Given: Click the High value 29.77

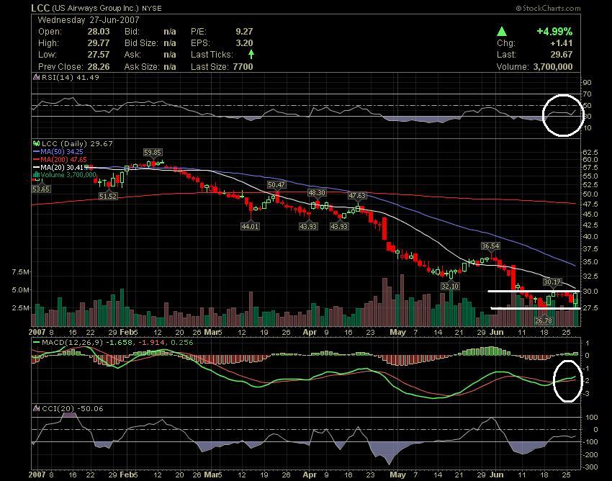Looking at the screenshot, I should click(99, 43).
